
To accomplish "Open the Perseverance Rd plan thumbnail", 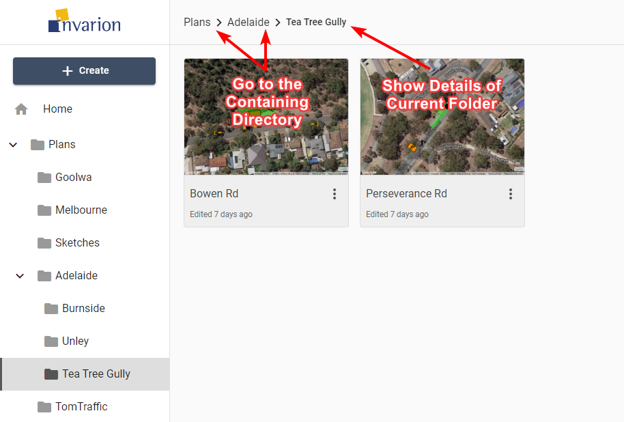I will click(x=442, y=117).
